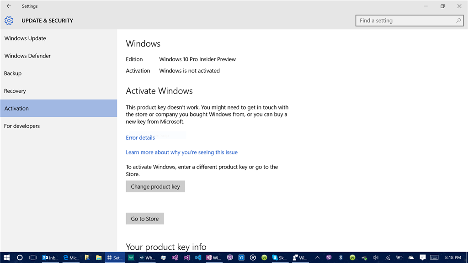Focus the Find a setting search box
Image resolution: width=468 pixels, height=263 pixels.
pos(409,21)
